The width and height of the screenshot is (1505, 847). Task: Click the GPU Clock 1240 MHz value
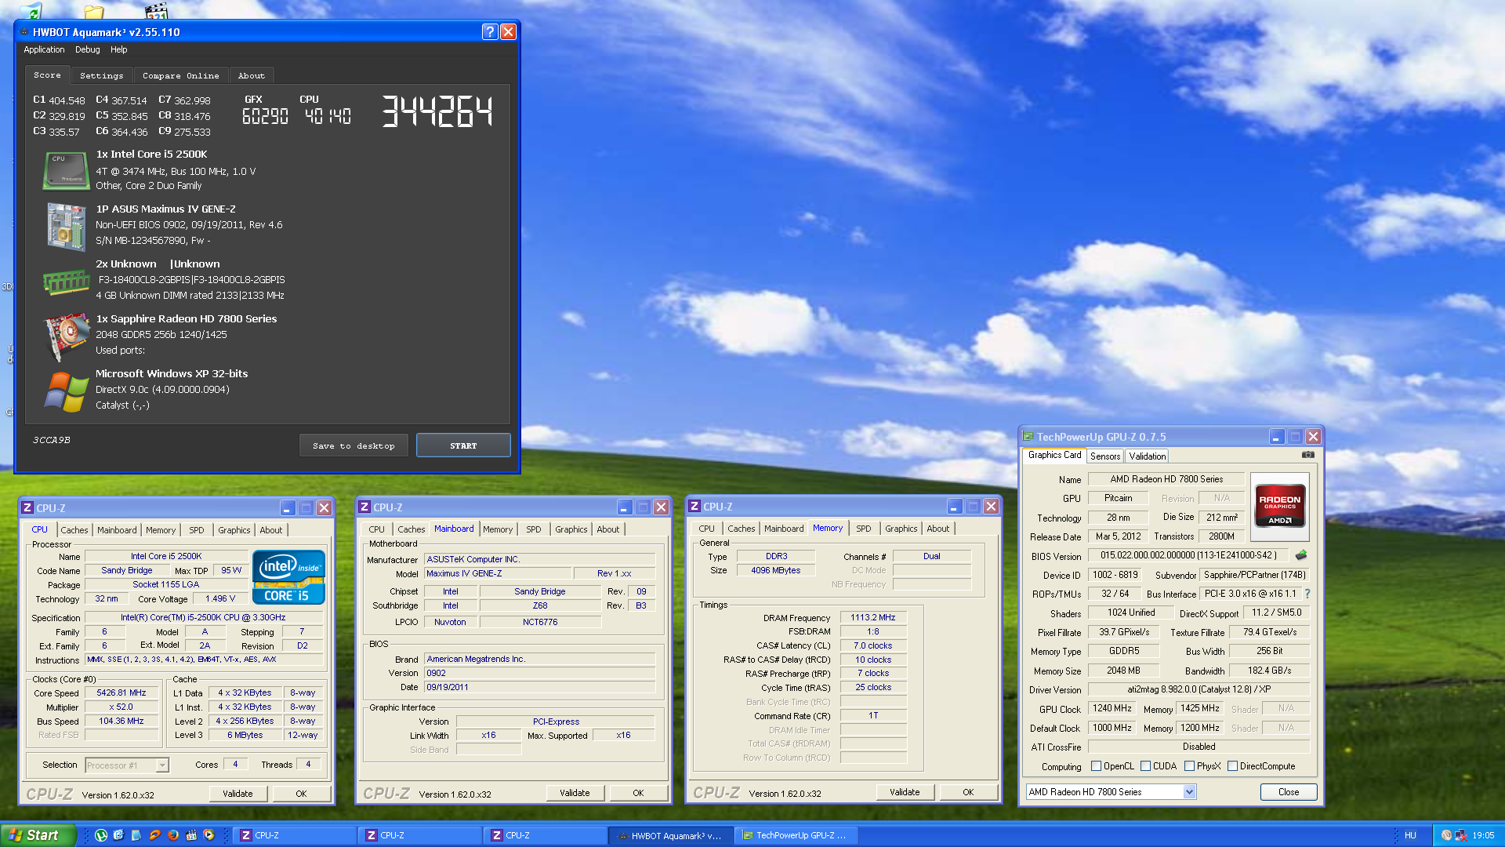[1112, 708]
